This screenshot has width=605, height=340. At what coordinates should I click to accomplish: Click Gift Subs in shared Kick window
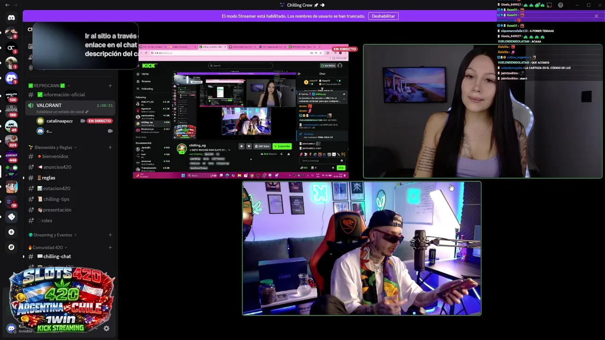click(x=262, y=146)
